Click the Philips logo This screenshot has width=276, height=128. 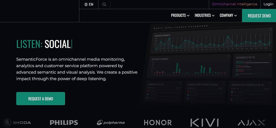coord(64,123)
